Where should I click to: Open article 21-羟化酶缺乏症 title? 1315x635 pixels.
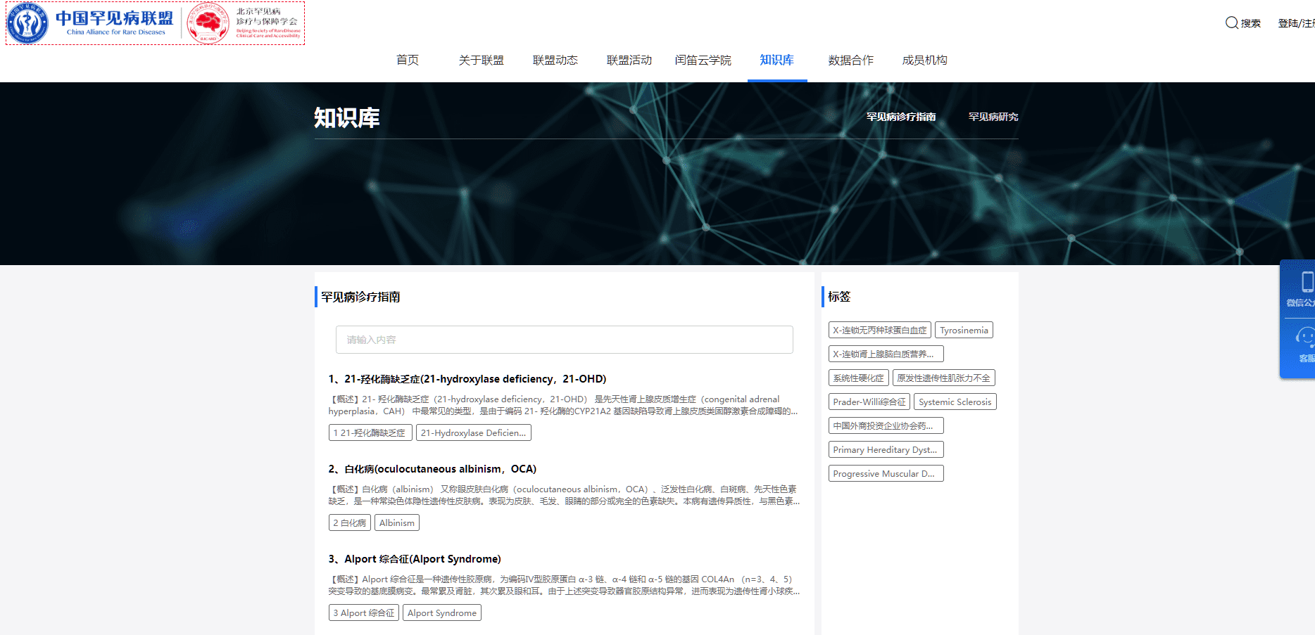pyautogui.click(x=467, y=379)
